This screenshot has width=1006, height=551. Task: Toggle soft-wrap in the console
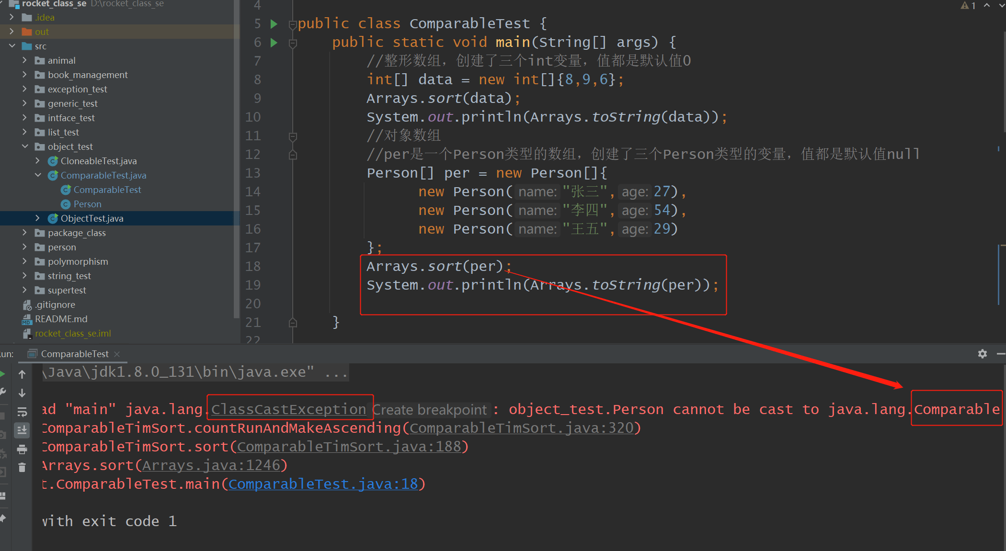pyautogui.click(x=22, y=412)
